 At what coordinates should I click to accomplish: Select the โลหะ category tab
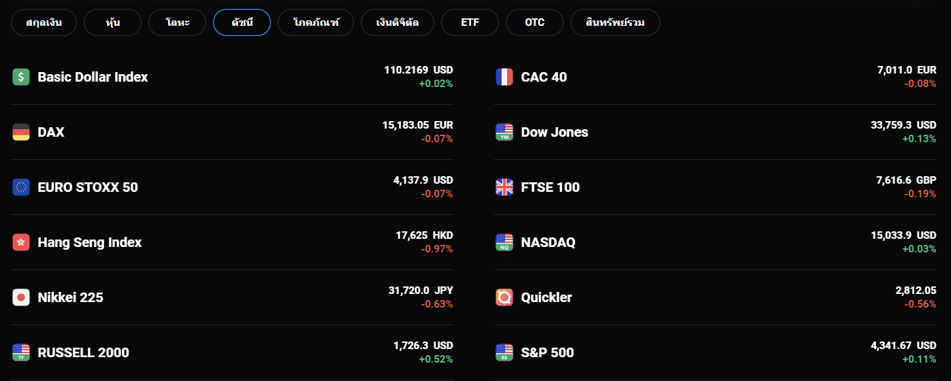[177, 22]
